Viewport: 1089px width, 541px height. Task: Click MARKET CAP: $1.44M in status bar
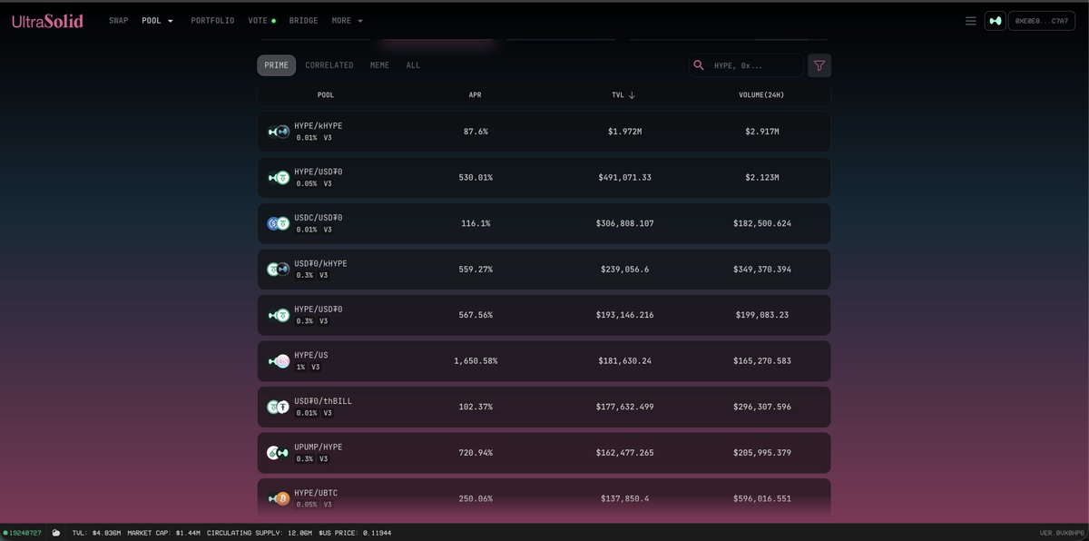pyautogui.click(x=164, y=533)
